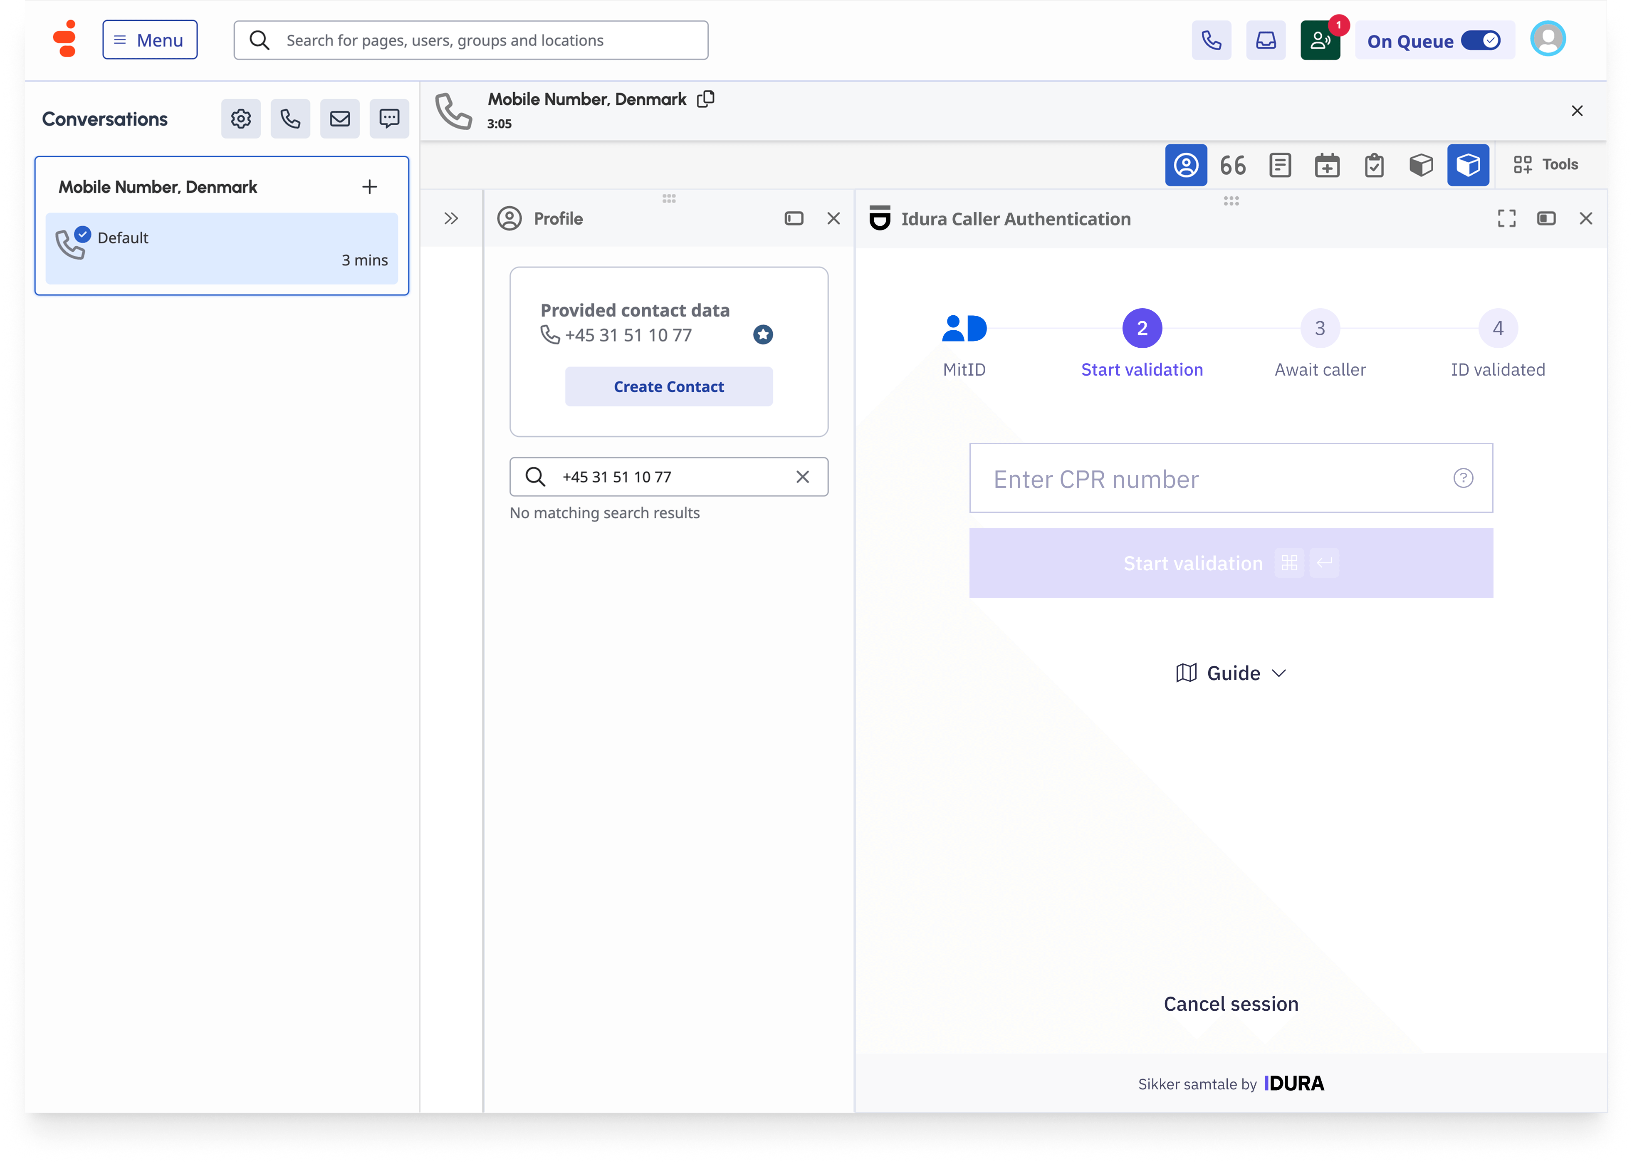The width and height of the screenshot is (1632, 1163).
Task: Open the notes toolbar icon
Action: pos(1280,166)
